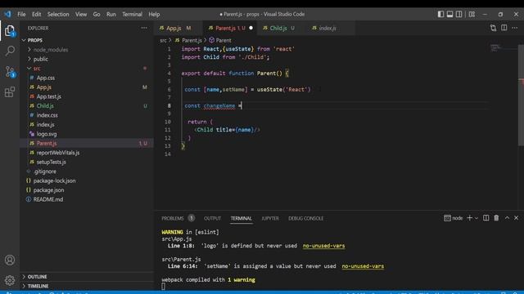The image size is (524, 294).
Task: Click the Visual Studio Code logo icon
Action: [7, 14]
